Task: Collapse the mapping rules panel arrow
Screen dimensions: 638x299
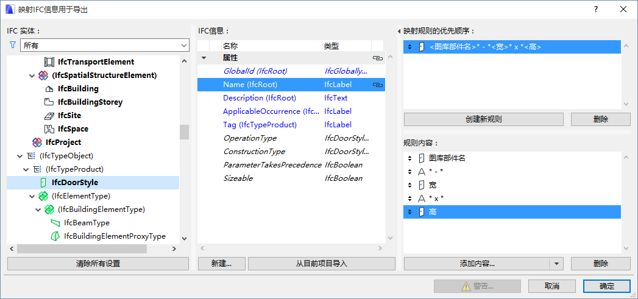Action: click(x=399, y=31)
